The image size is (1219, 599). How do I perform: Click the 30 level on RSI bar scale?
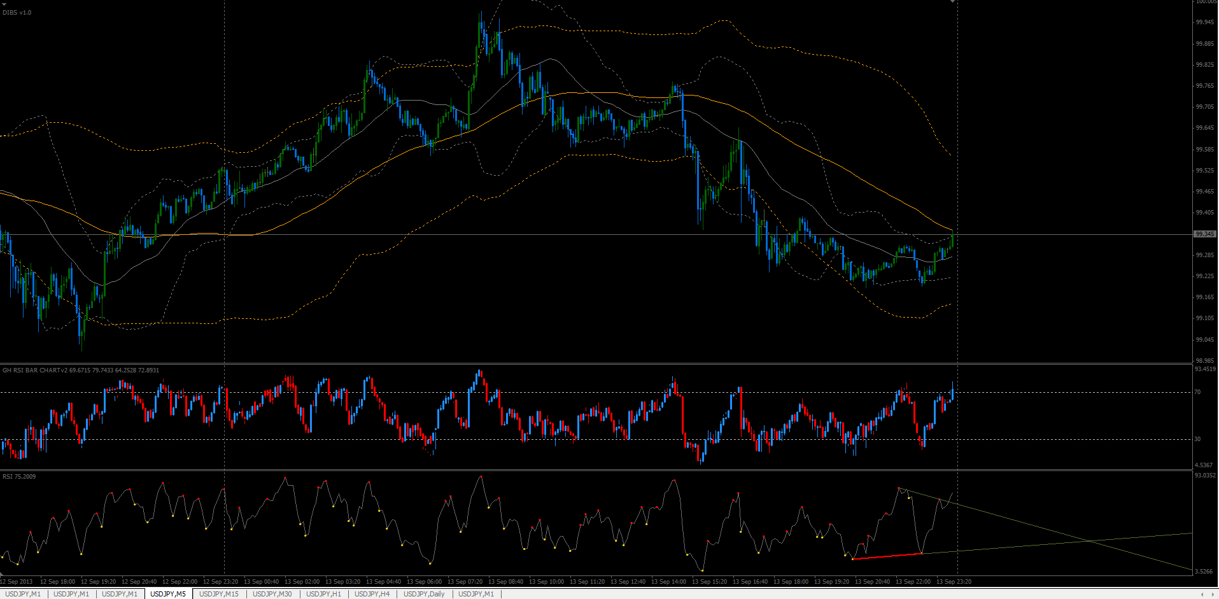coord(1197,439)
